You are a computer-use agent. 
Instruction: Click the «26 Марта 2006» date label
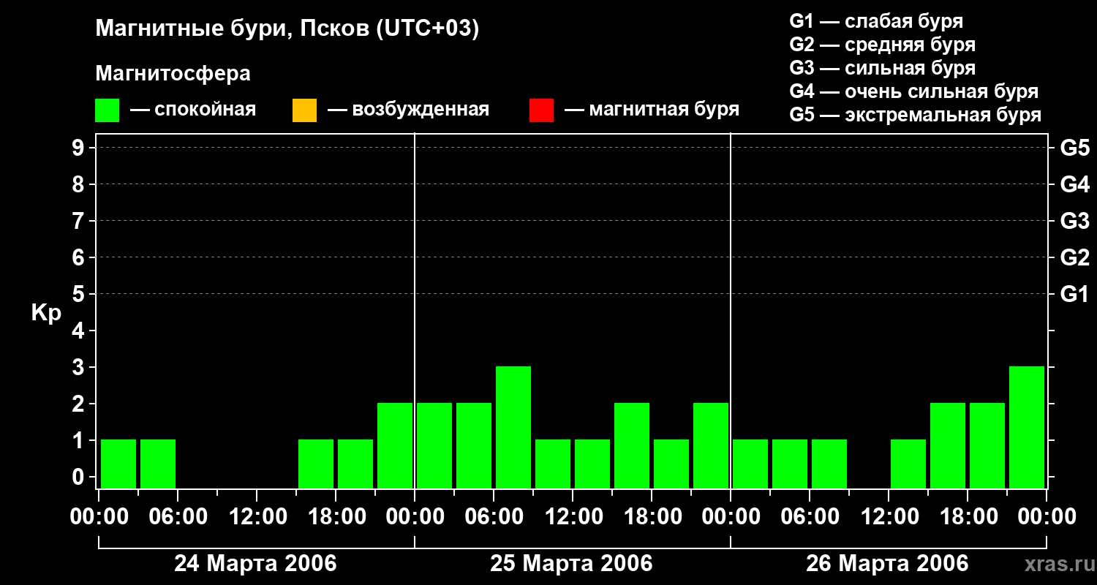(x=887, y=564)
